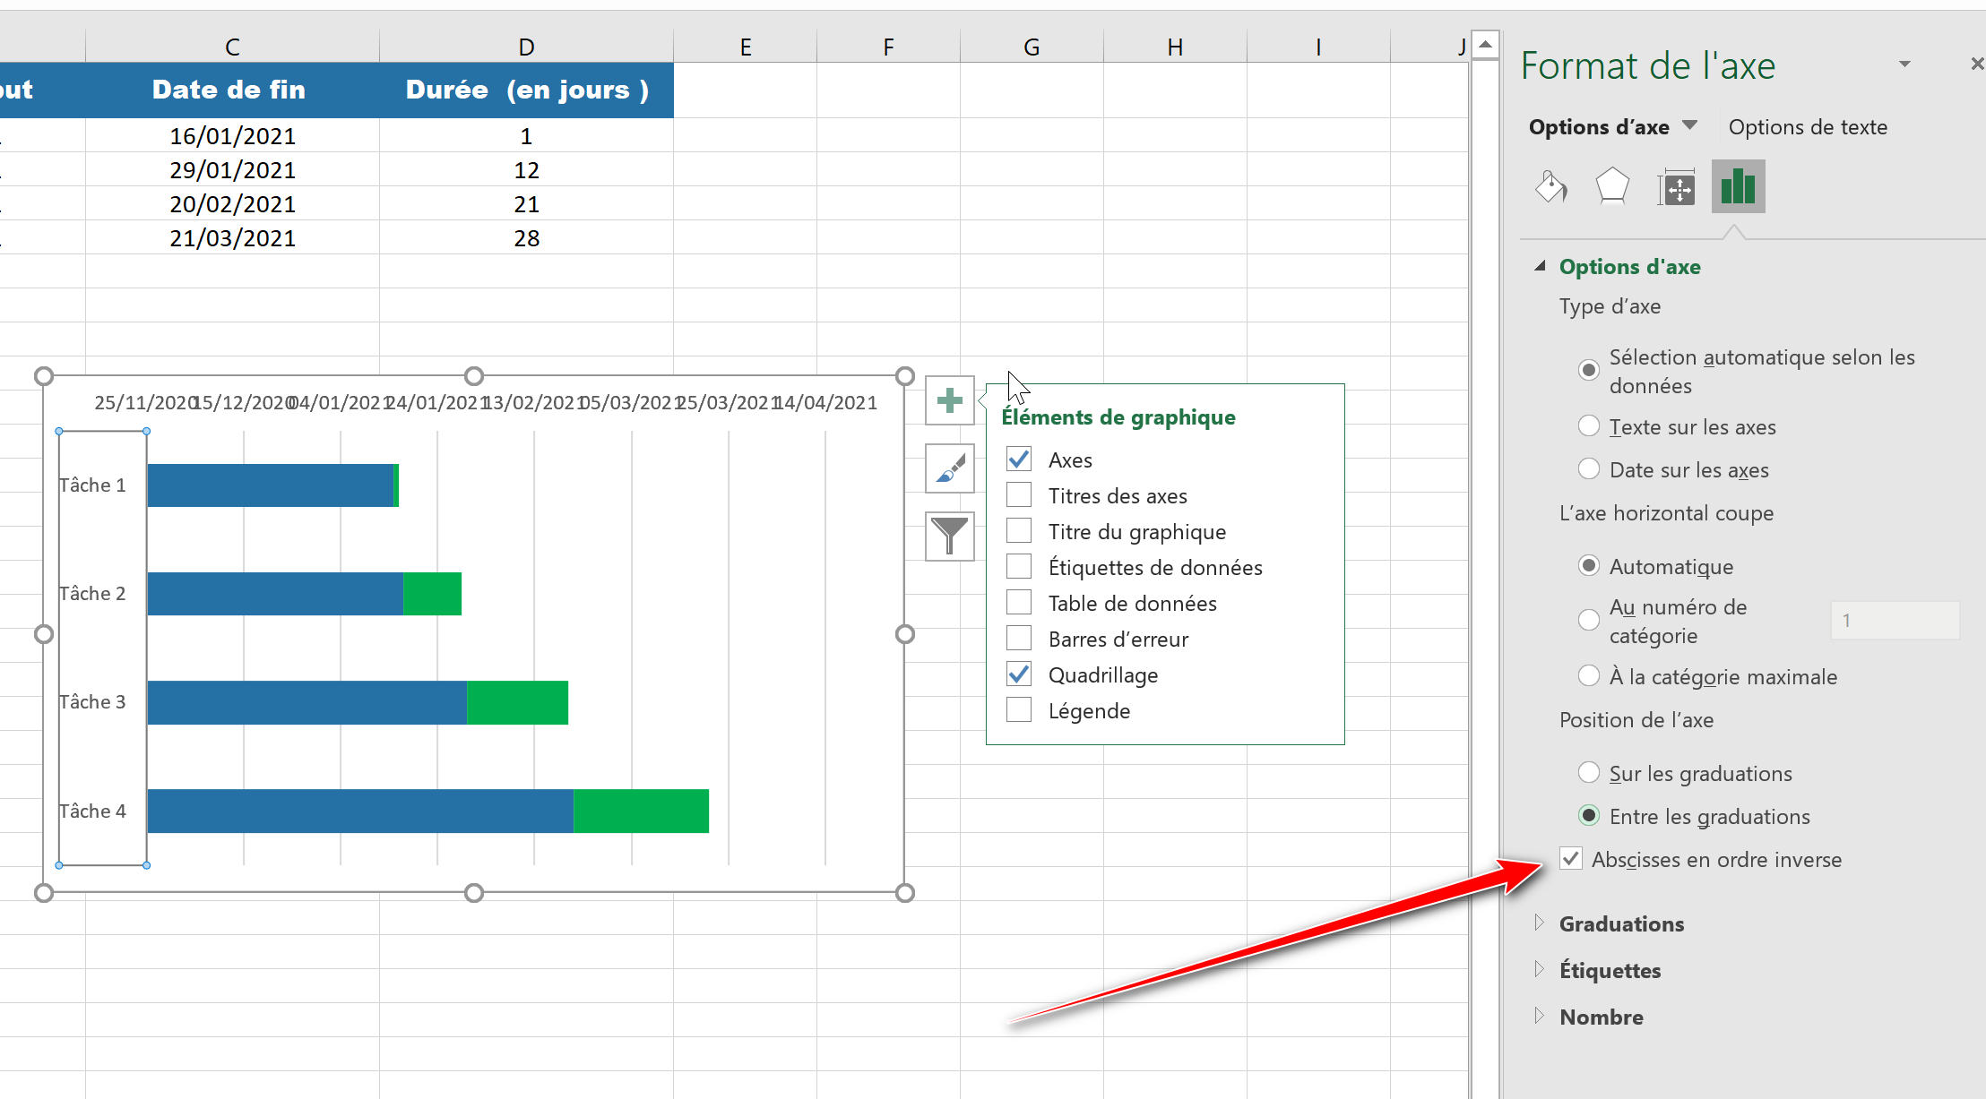Image resolution: width=1986 pixels, height=1099 pixels.
Task: Switch to Options de texte tab
Action: point(1808,127)
